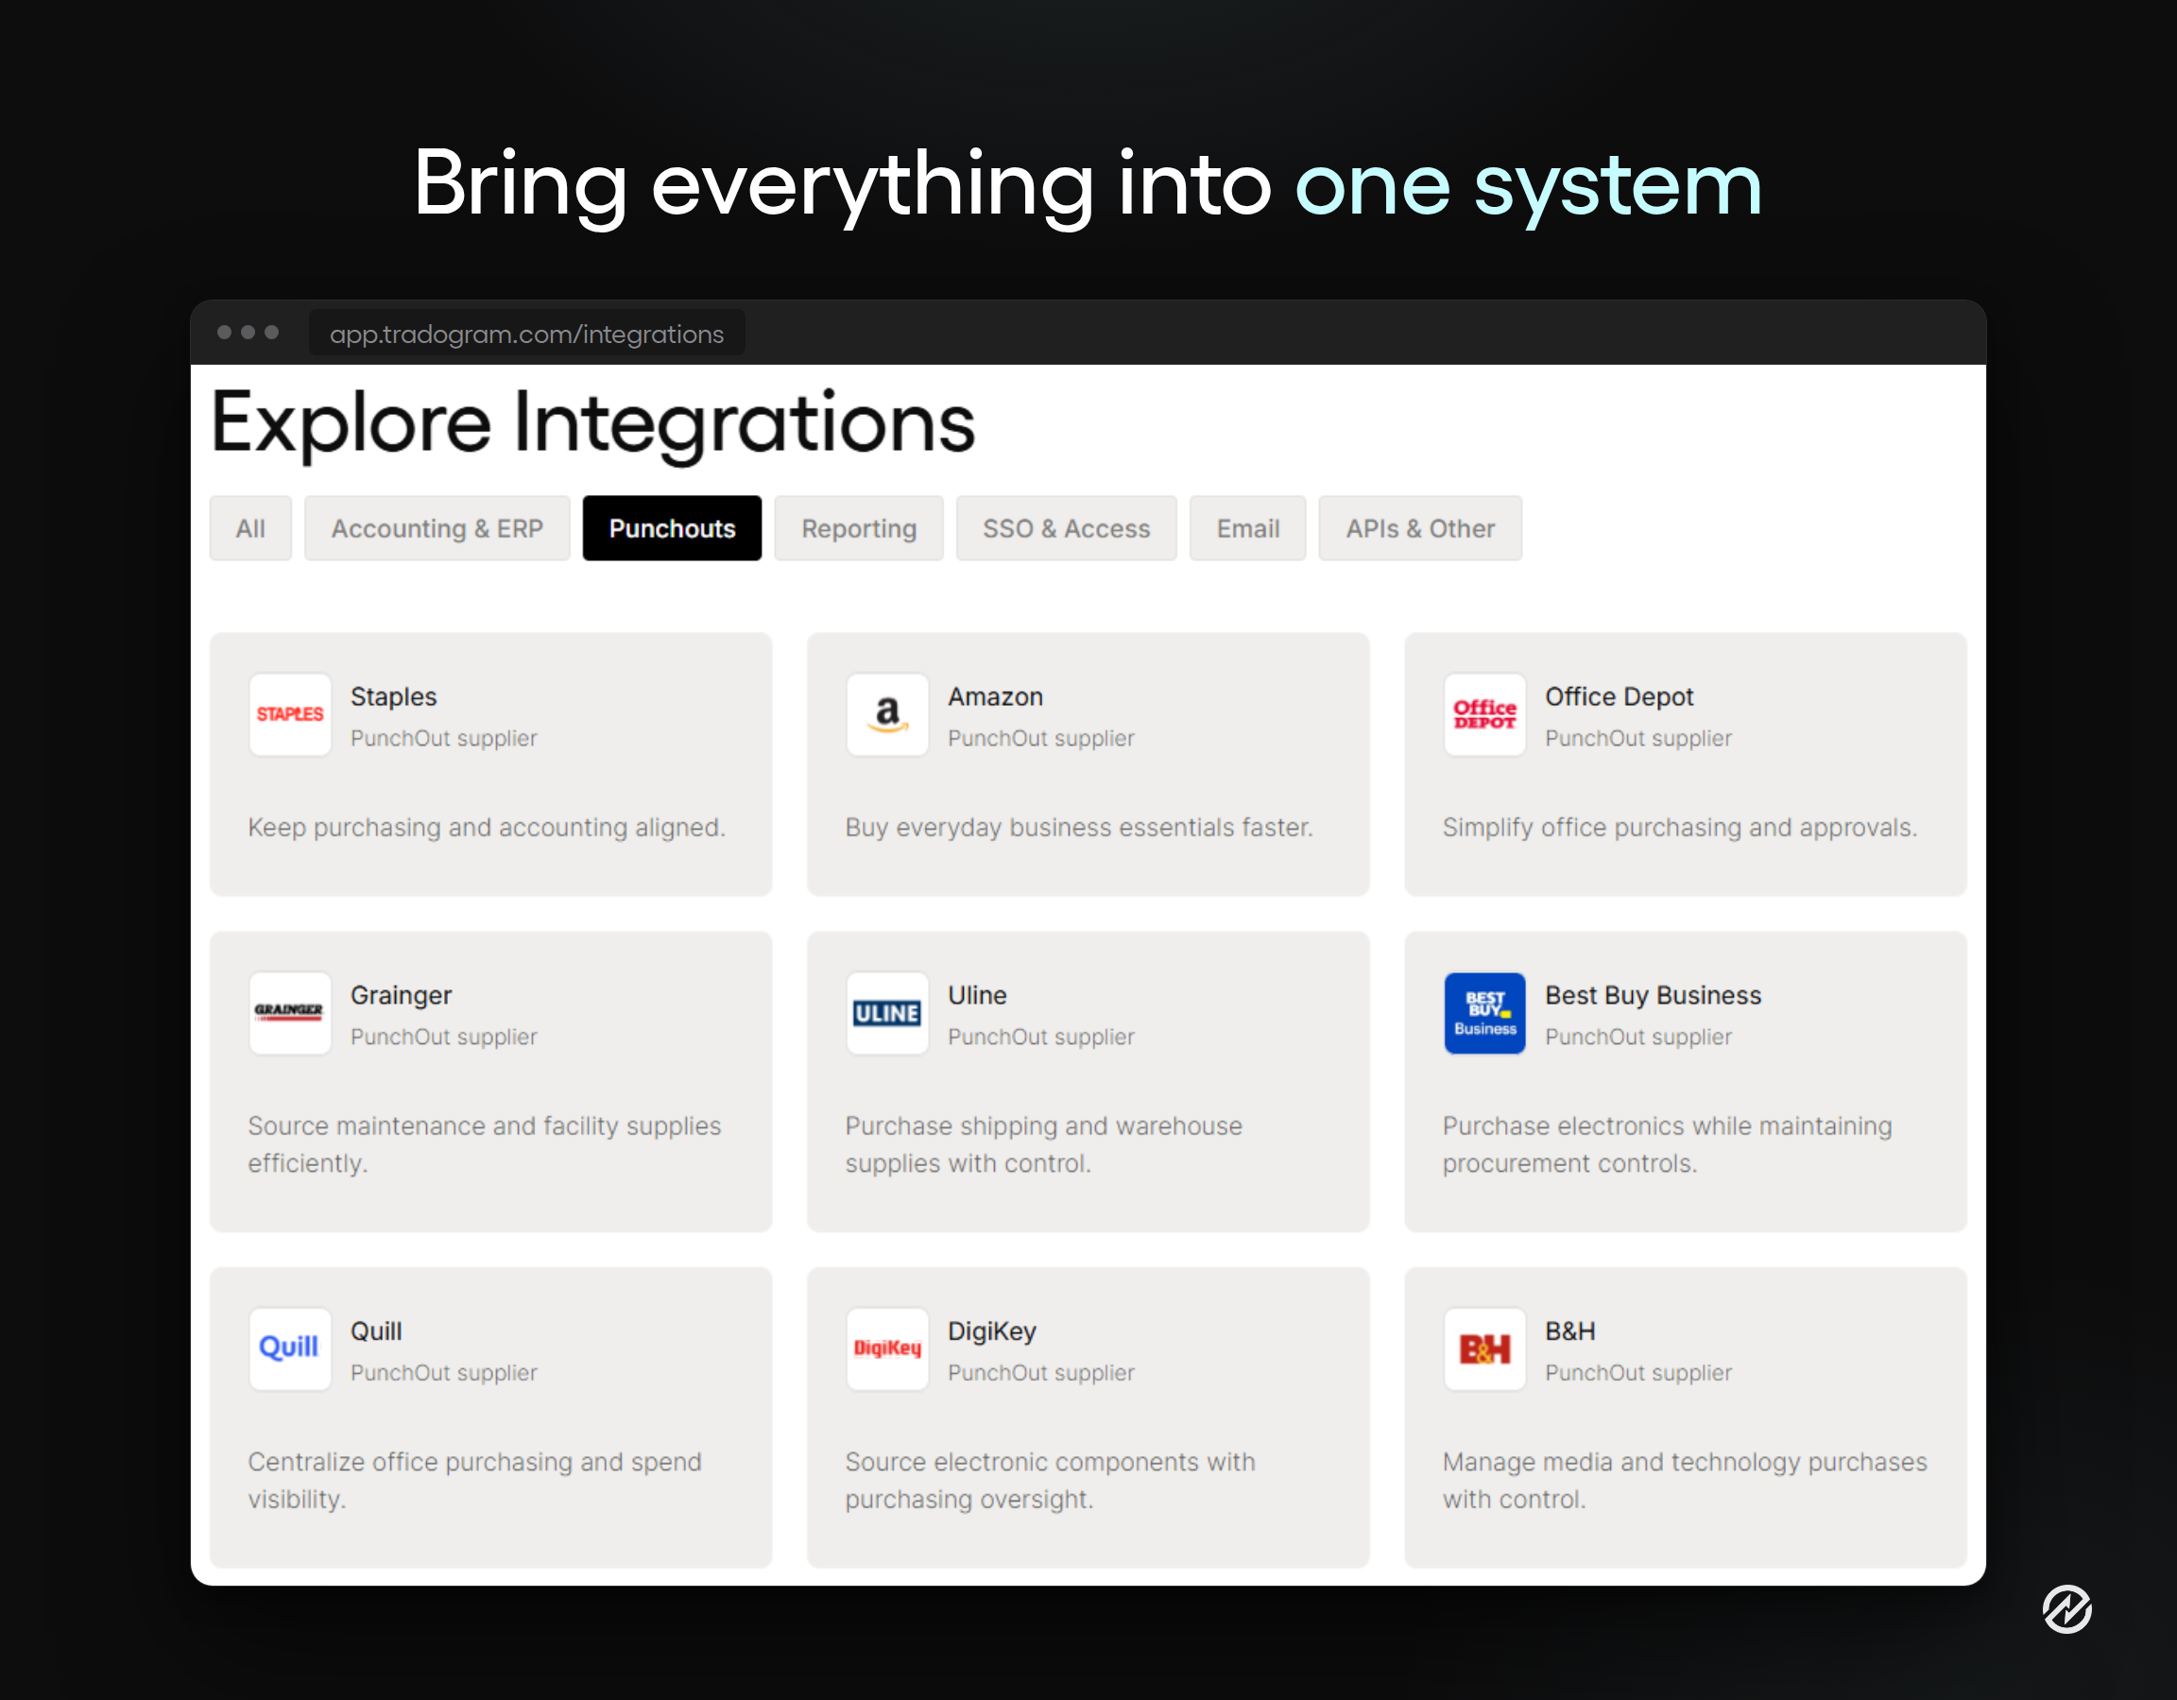
Task: Click 'Centralize office purchasing and spend visibility.' text
Action: 474,1480
